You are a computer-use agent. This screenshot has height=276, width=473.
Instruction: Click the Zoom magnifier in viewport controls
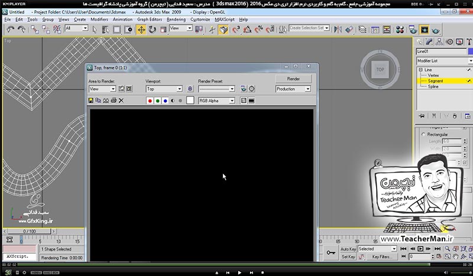pyautogui.click(x=448, y=249)
